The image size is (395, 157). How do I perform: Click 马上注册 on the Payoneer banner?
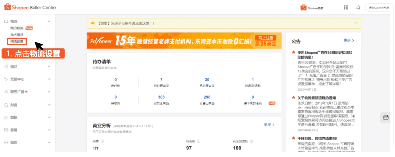click(x=266, y=38)
